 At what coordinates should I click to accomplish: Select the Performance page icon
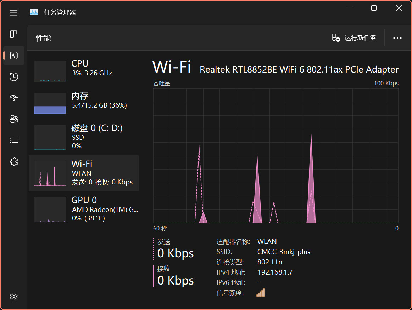pyautogui.click(x=14, y=55)
